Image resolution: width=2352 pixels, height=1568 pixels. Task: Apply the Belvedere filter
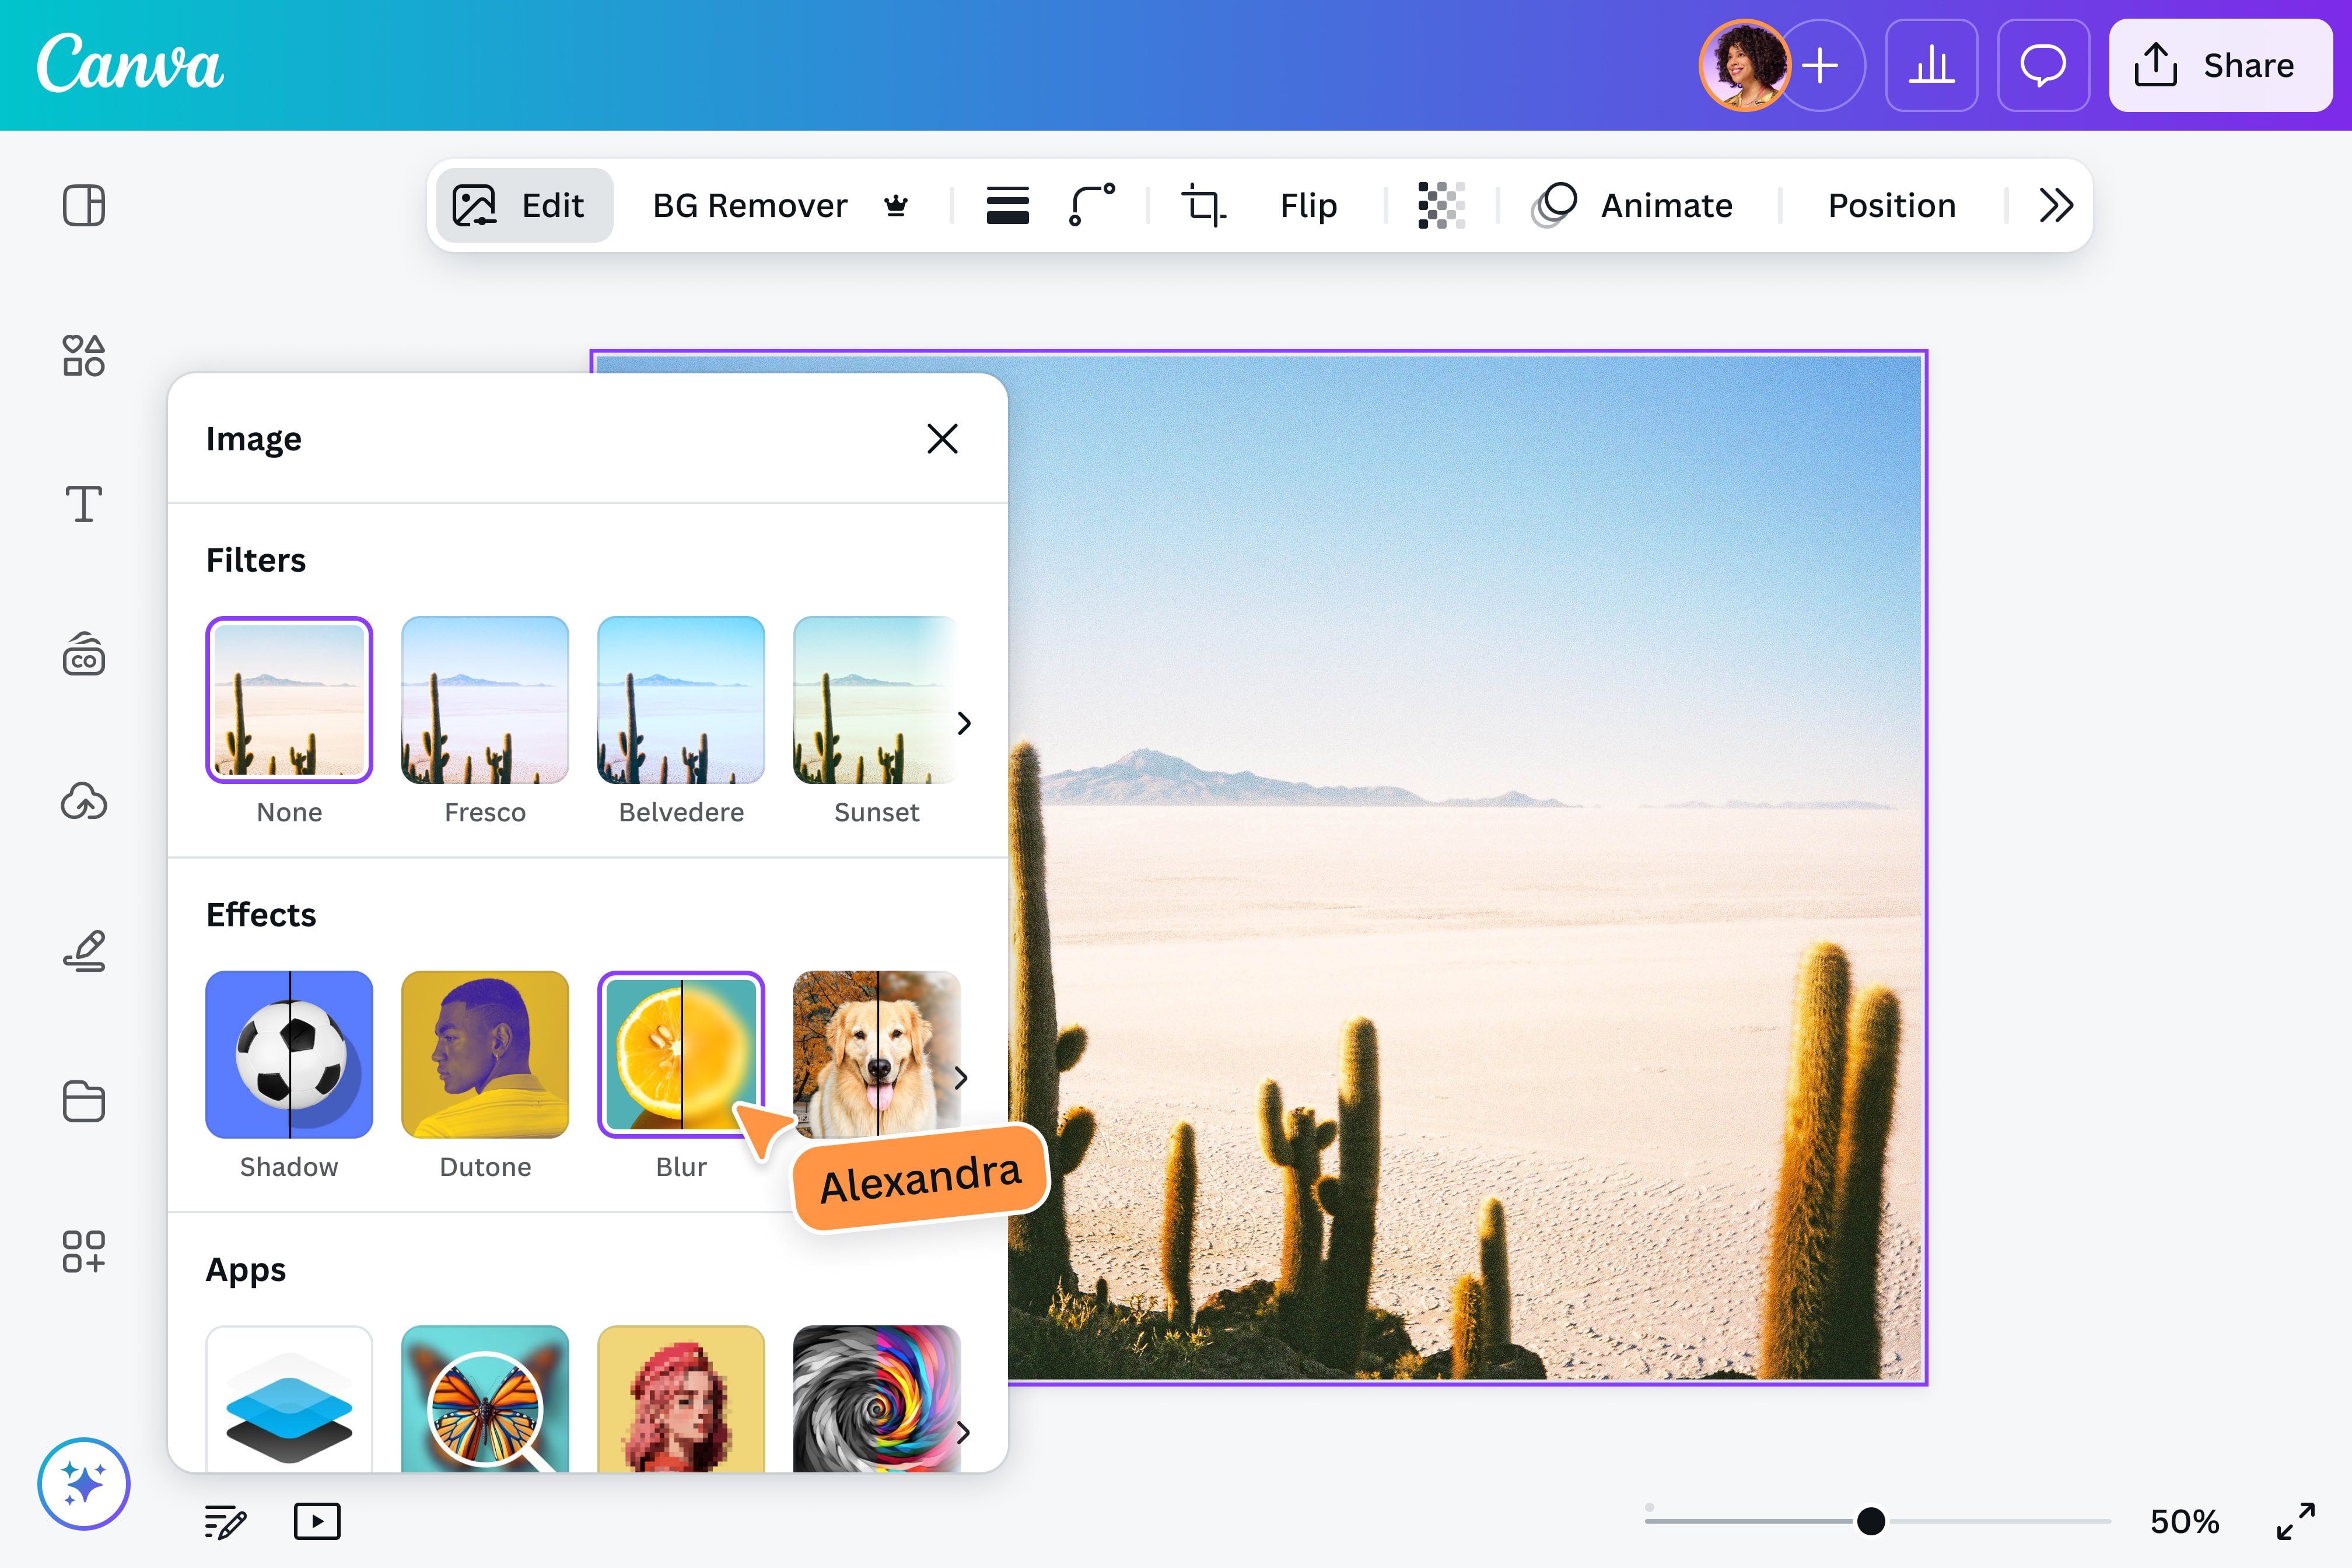click(681, 700)
